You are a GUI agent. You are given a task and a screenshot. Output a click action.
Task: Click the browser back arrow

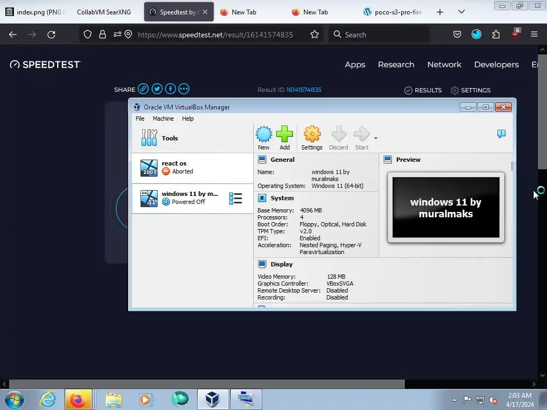click(x=13, y=35)
